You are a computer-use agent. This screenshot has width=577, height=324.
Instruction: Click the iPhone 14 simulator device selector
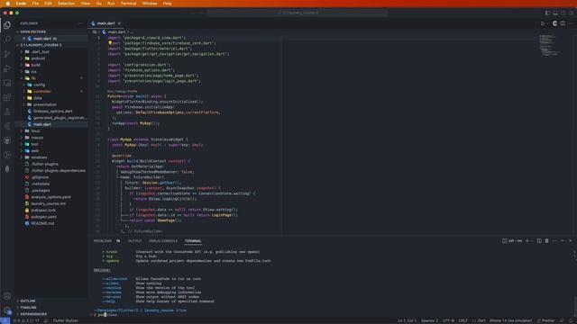(x=511, y=320)
